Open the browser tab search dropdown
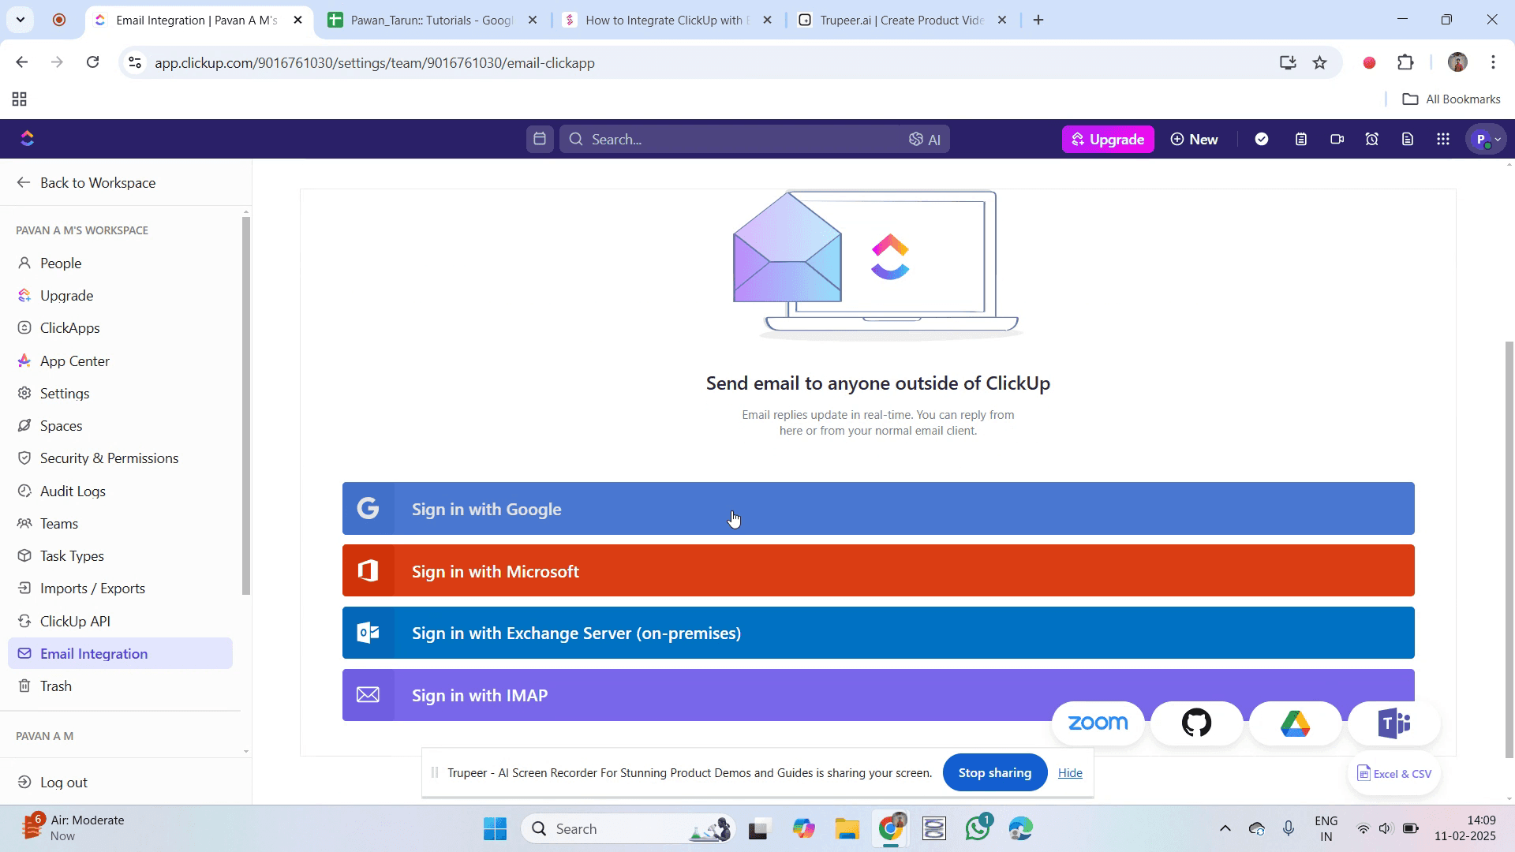Viewport: 1515px width, 852px height. [21, 20]
